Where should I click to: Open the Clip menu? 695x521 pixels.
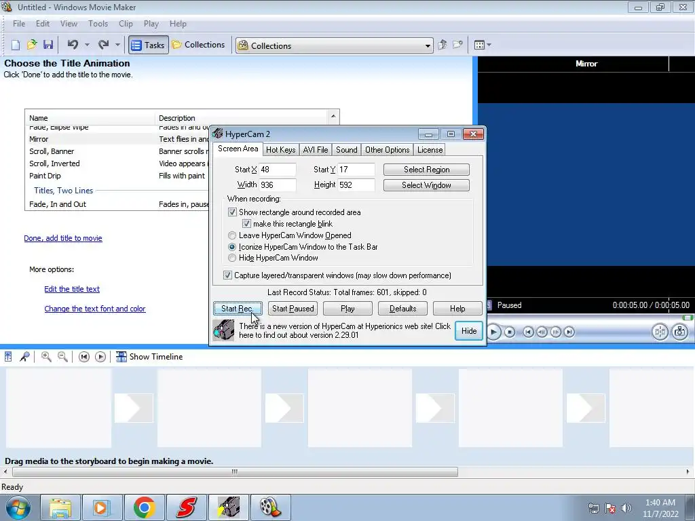click(x=126, y=24)
